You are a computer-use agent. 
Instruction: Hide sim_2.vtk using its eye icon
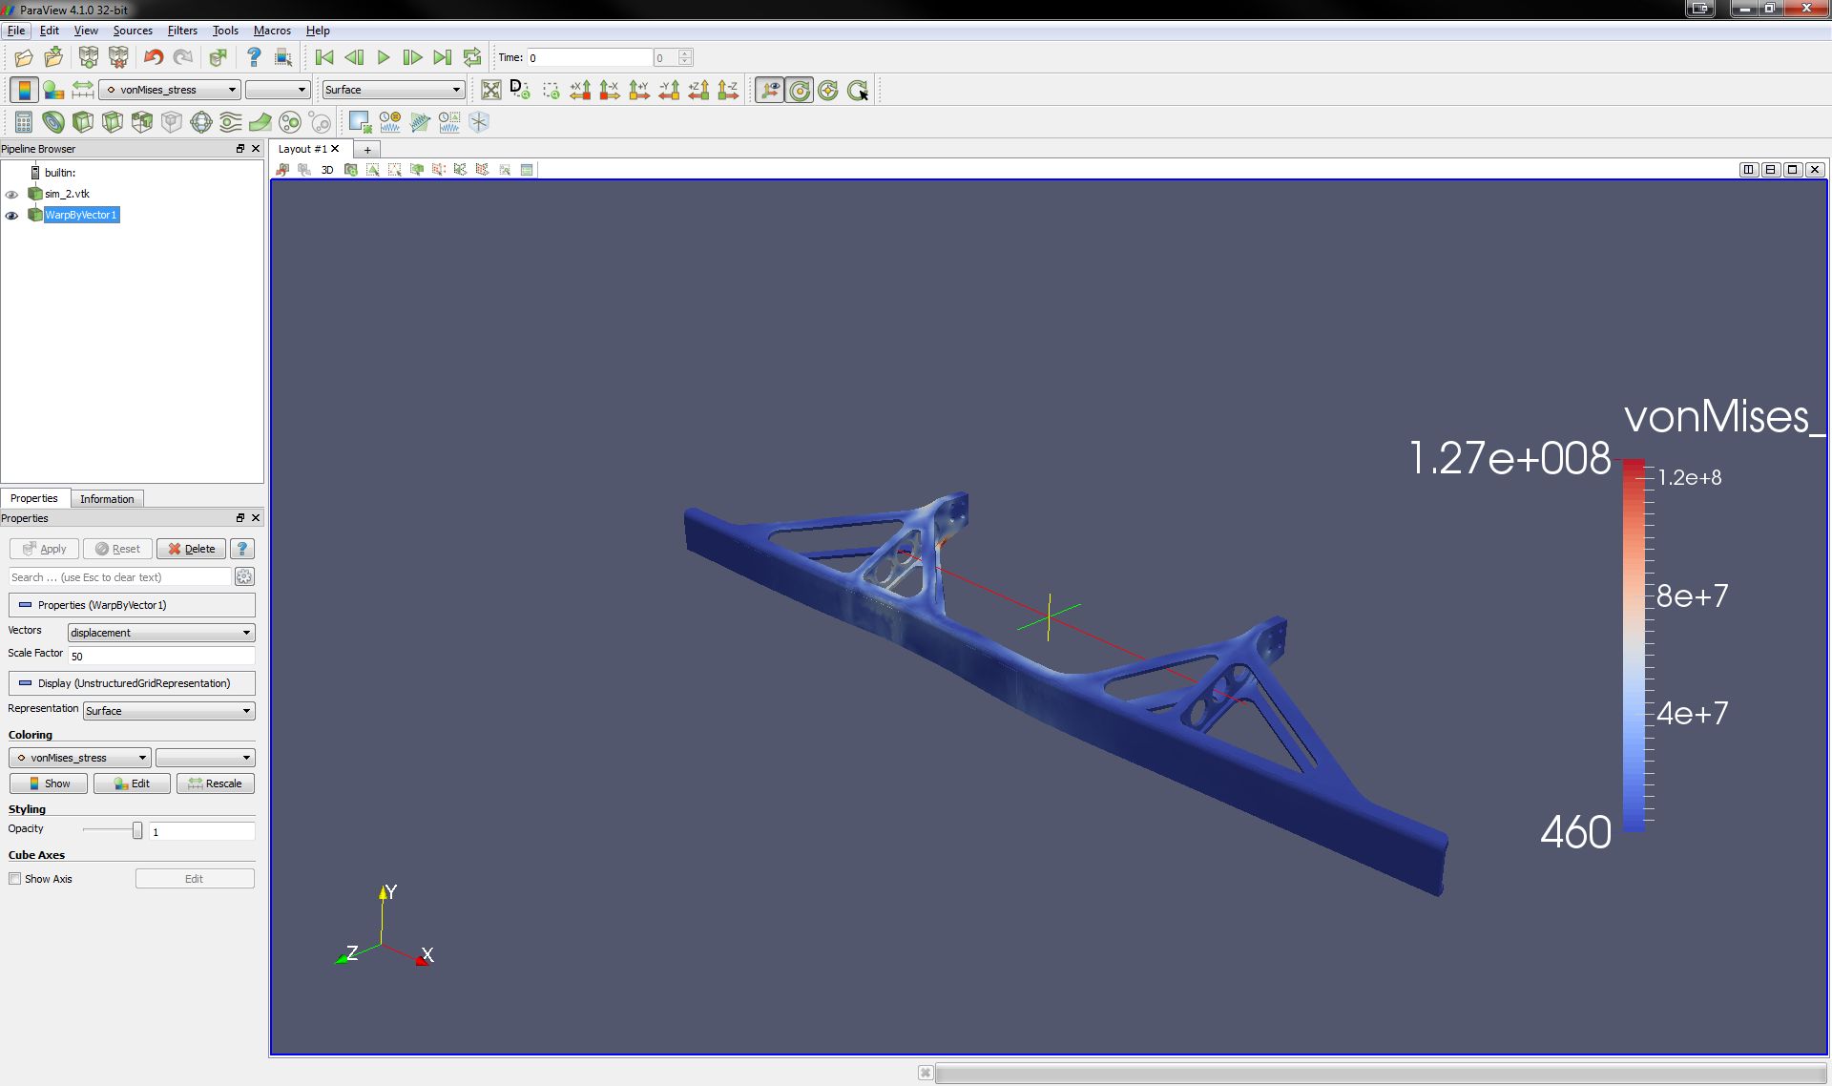(x=12, y=194)
